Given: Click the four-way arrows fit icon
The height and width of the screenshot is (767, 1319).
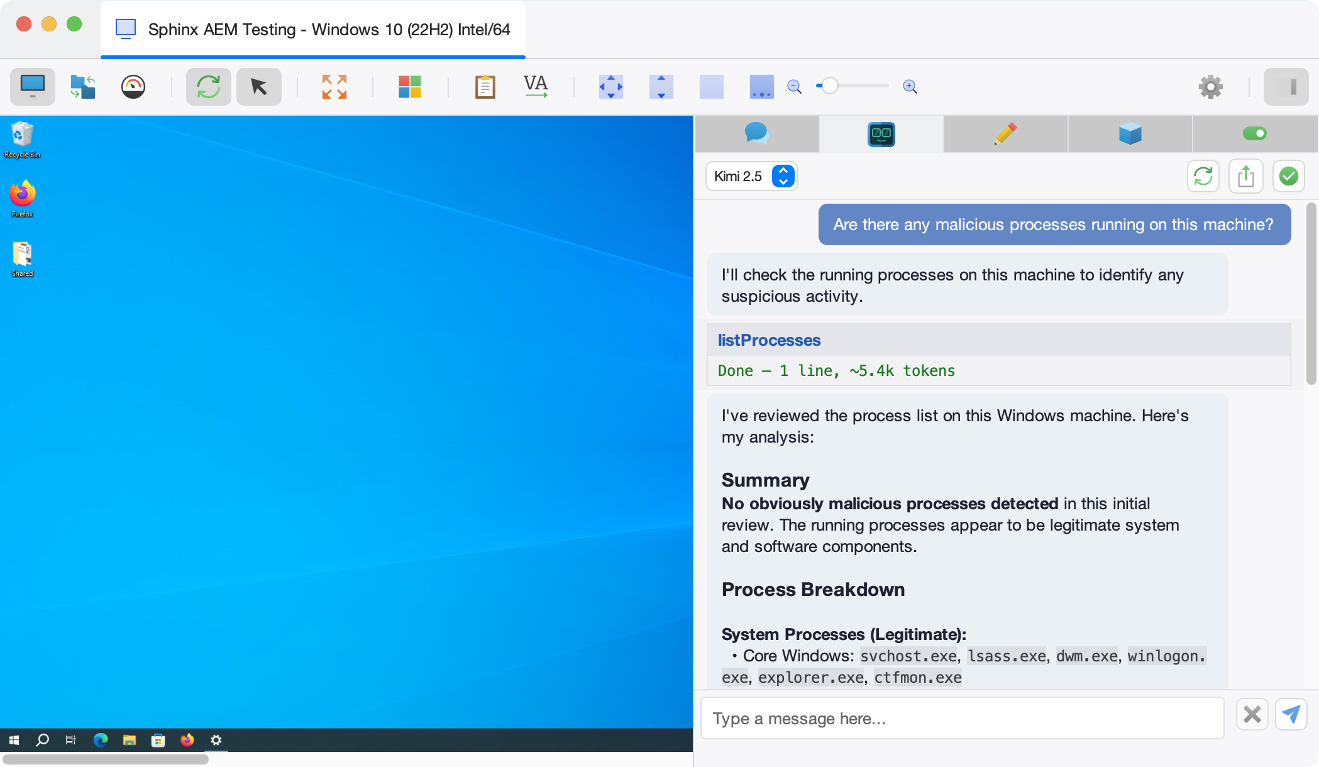Looking at the screenshot, I should pyautogui.click(x=611, y=87).
